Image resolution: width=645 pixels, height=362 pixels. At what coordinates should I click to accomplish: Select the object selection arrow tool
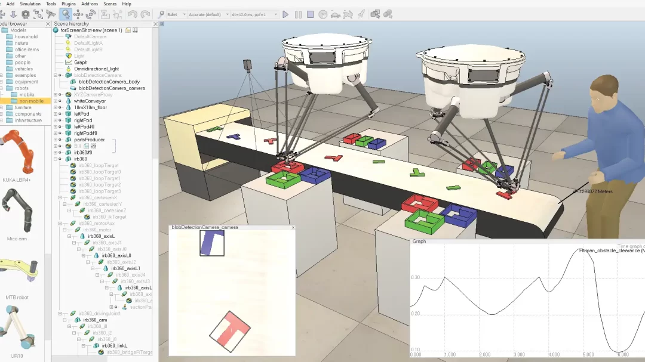tap(66, 14)
